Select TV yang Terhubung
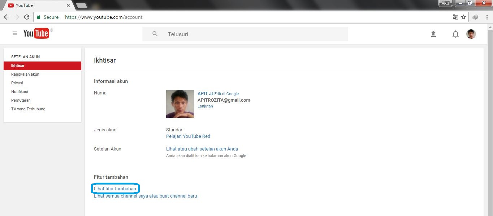 click(x=28, y=109)
